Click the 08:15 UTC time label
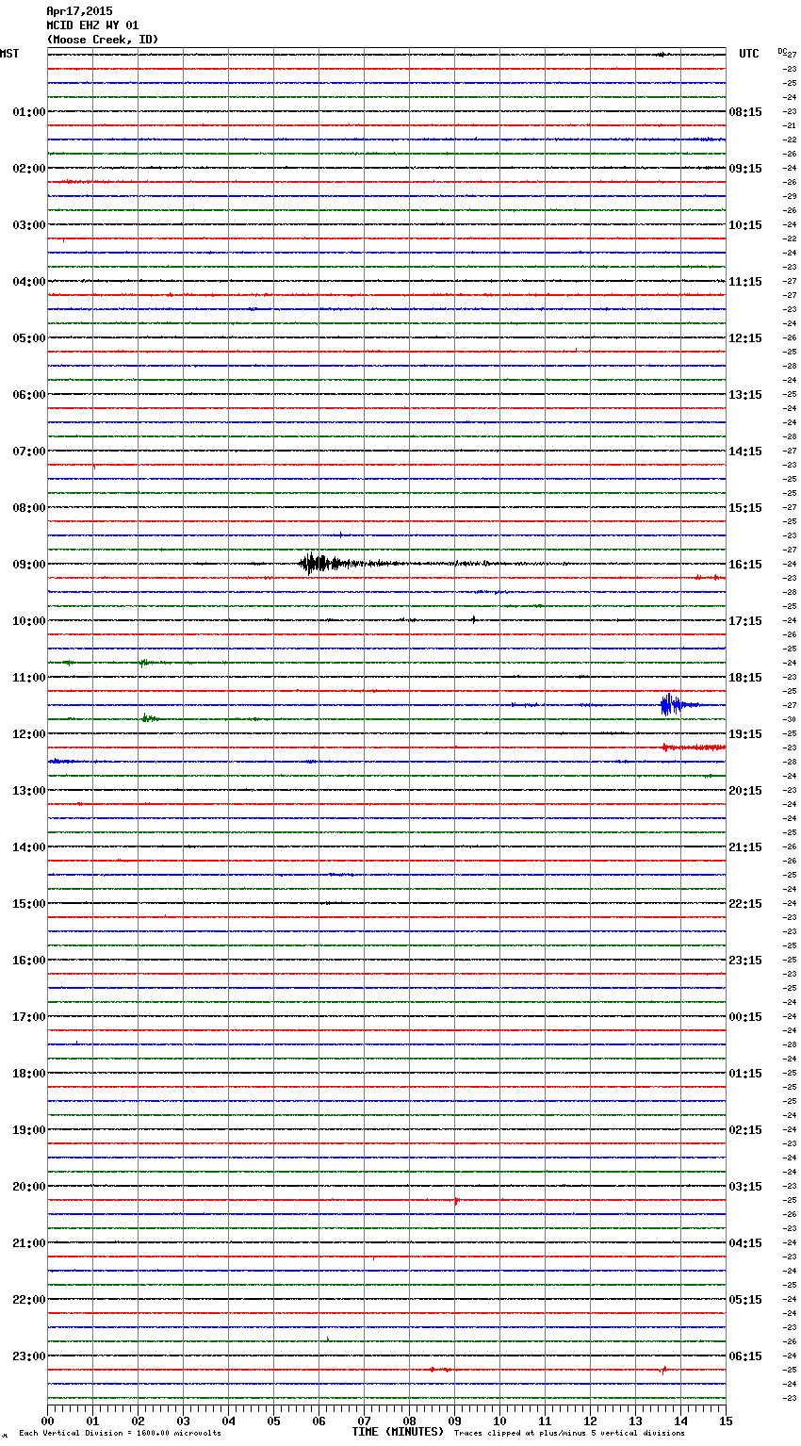 745,112
